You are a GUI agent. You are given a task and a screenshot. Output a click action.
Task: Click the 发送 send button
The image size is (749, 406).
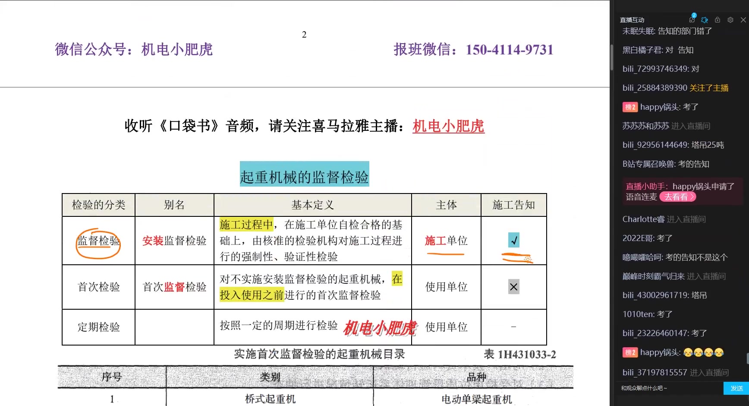coord(736,388)
